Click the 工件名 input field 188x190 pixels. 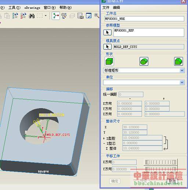144,19
